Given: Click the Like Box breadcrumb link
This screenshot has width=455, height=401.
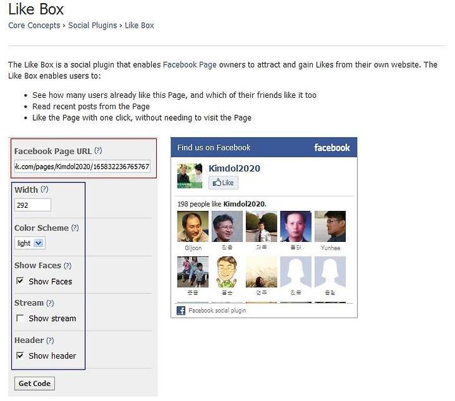Looking at the screenshot, I should pos(139,25).
